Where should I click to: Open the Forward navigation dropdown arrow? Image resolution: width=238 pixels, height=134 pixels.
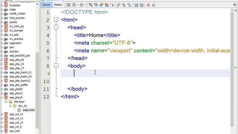point(85,5)
